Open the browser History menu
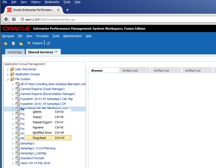216x168 pixels. tap(36, 2)
